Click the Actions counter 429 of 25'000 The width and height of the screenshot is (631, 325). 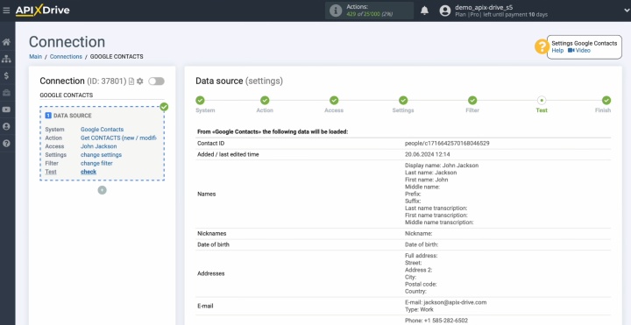coord(370,14)
